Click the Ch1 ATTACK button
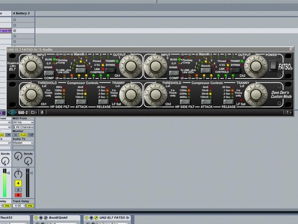Viewport: 298px width, 224px height. [81, 102]
